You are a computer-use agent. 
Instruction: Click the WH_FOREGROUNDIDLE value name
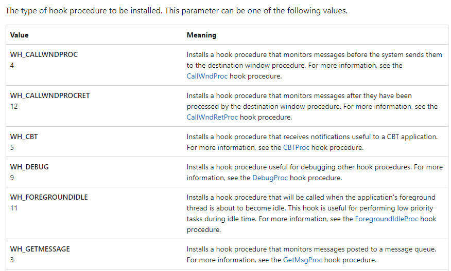(49, 198)
